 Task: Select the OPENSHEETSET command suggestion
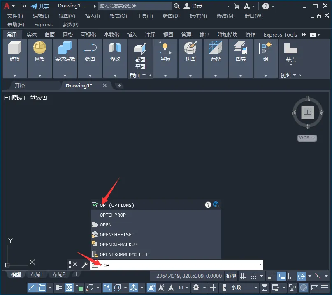coord(156,234)
